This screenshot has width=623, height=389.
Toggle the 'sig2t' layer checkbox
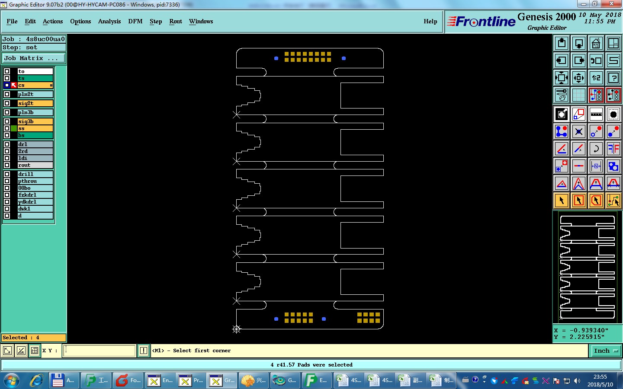7,103
